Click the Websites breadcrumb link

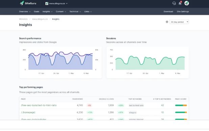(x=23, y=19)
